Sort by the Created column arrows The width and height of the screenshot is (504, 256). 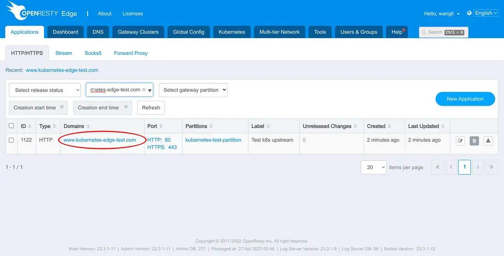pos(389,126)
